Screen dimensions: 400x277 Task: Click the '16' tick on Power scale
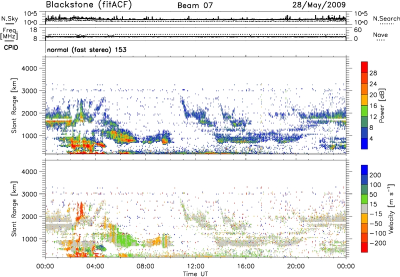pos(373,106)
